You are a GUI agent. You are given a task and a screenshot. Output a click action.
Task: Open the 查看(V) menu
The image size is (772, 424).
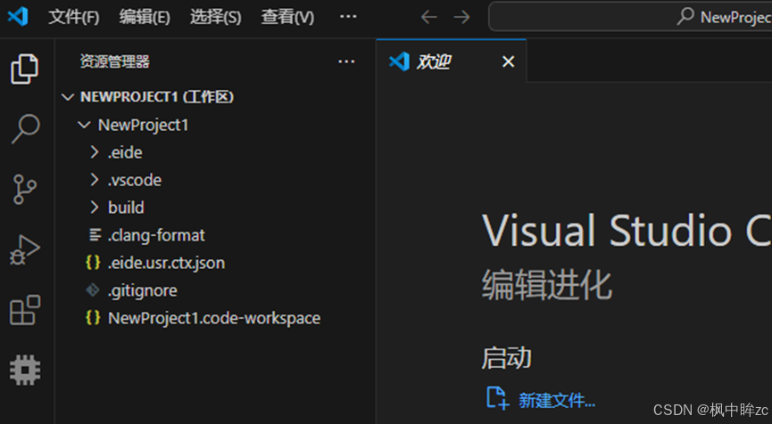287,17
